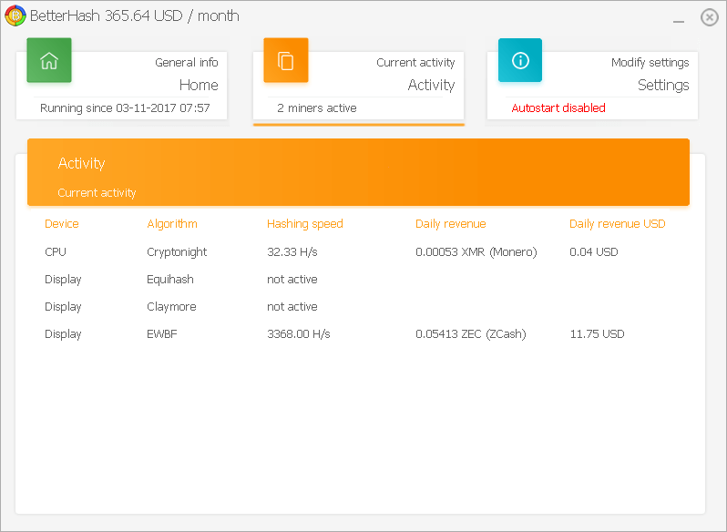Click the Daily revenue USD column header
This screenshot has width=727, height=532.
(617, 223)
